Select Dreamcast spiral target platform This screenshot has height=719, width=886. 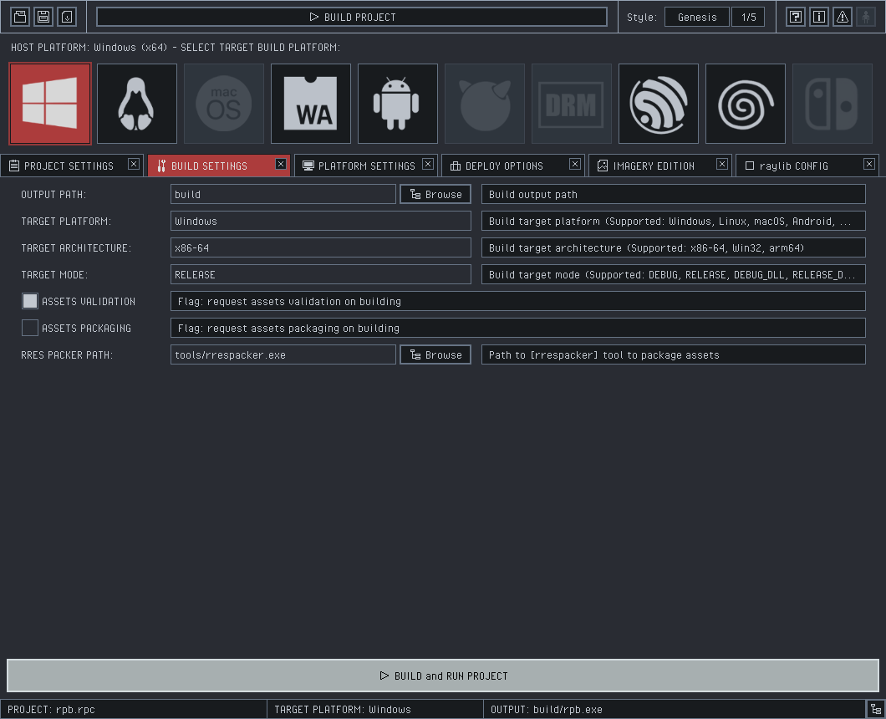click(x=746, y=104)
